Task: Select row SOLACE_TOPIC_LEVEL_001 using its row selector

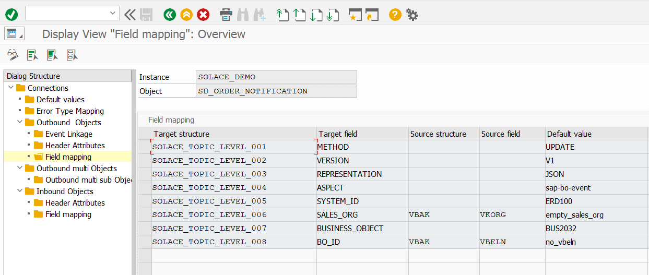Action: 145,147
